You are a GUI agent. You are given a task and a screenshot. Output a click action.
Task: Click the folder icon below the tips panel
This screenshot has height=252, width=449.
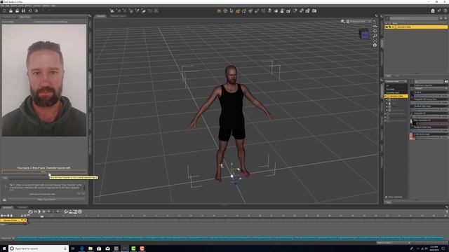[x=4, y=199]
